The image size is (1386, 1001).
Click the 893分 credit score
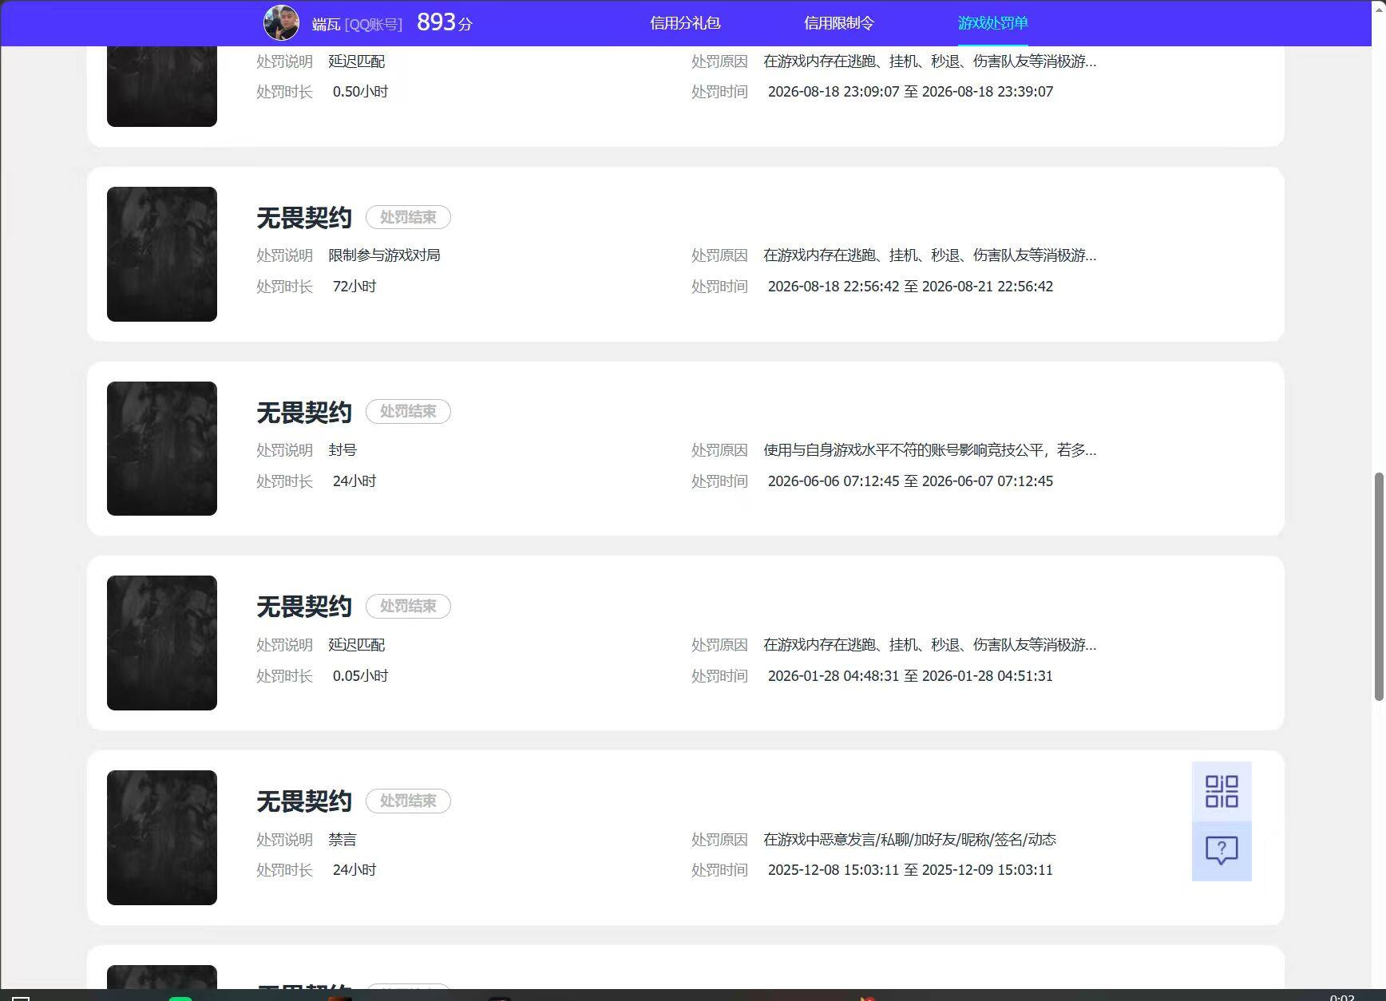pyautogui.click(x=445, y=22)
